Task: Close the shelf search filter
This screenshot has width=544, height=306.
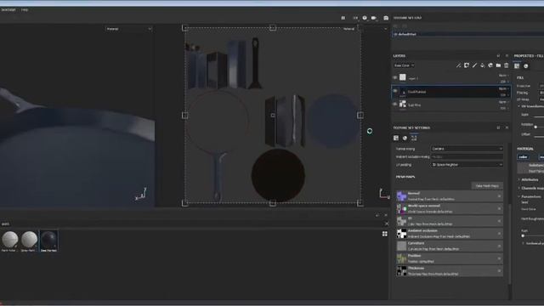Action: [x=387, y=224]
